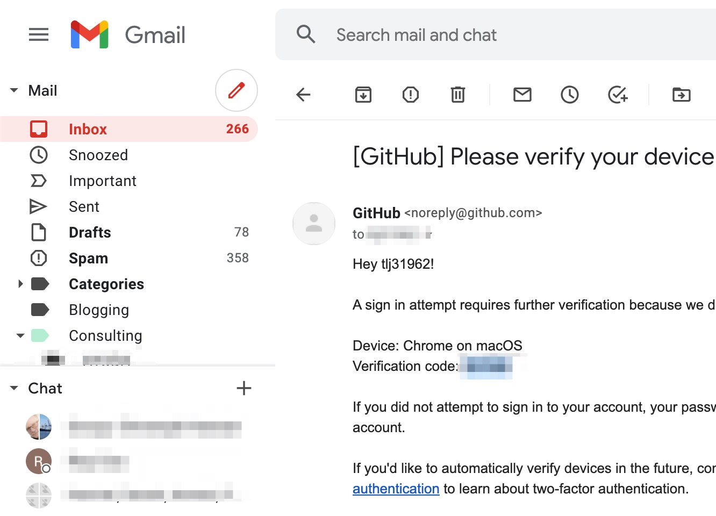Compose a new email
716x516 pixels.
(236, 90)
